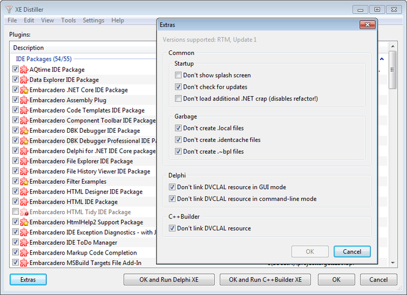Click the Embarcadero .NET Core IDE Package icon

click(x=24, y=90)
